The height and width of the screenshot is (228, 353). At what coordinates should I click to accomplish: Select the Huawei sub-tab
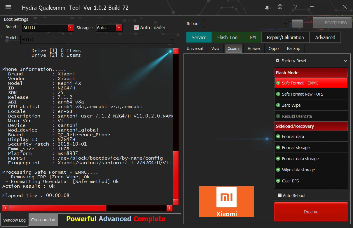[x=254, y=49]
